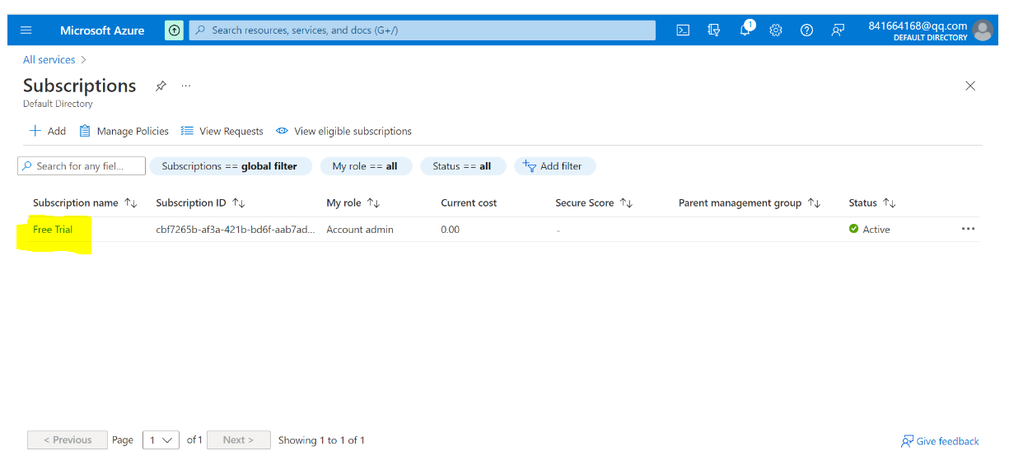Click the subscription ID cell cbf7265b

coord(235,230)
